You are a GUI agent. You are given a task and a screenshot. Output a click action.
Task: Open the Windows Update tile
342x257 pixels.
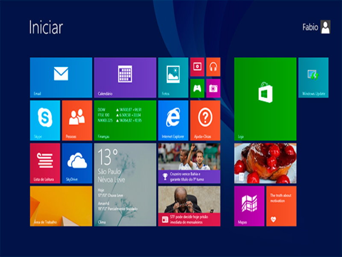click(313, 78)
